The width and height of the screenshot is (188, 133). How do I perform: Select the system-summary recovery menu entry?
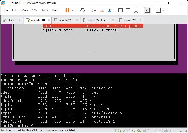coord(80,30)
